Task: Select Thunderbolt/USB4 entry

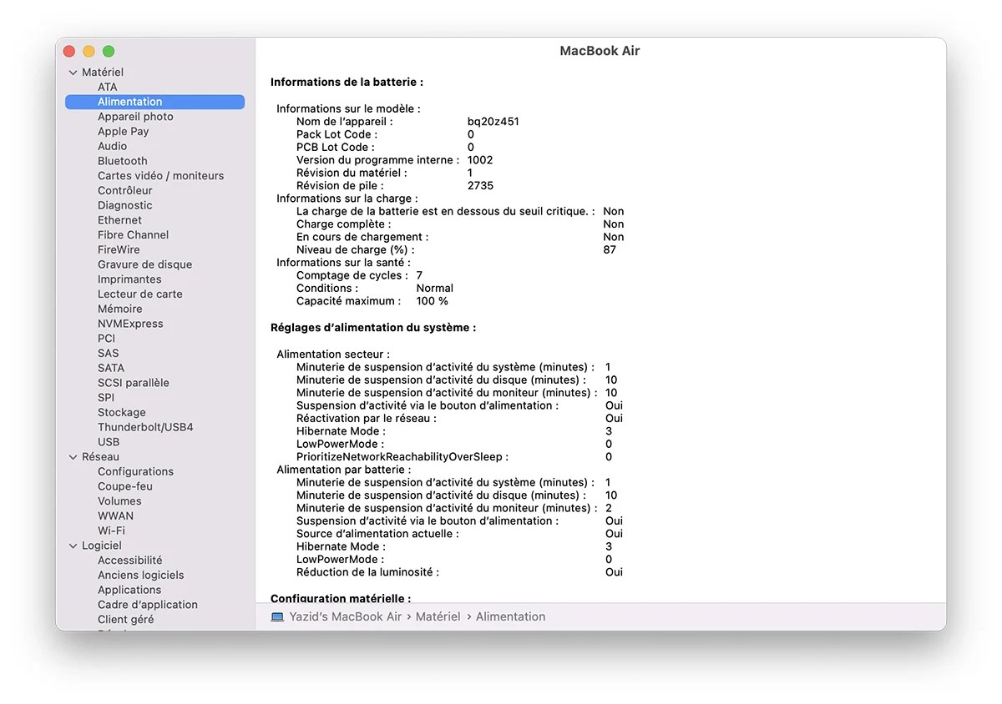Action: (145, 427)
